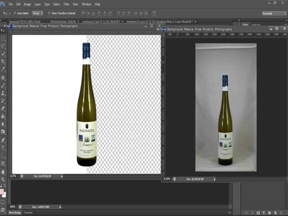This screenshot has width=288, height=216.
Task: Open the Essentials workspace dropdown
Action: point(274,14)
